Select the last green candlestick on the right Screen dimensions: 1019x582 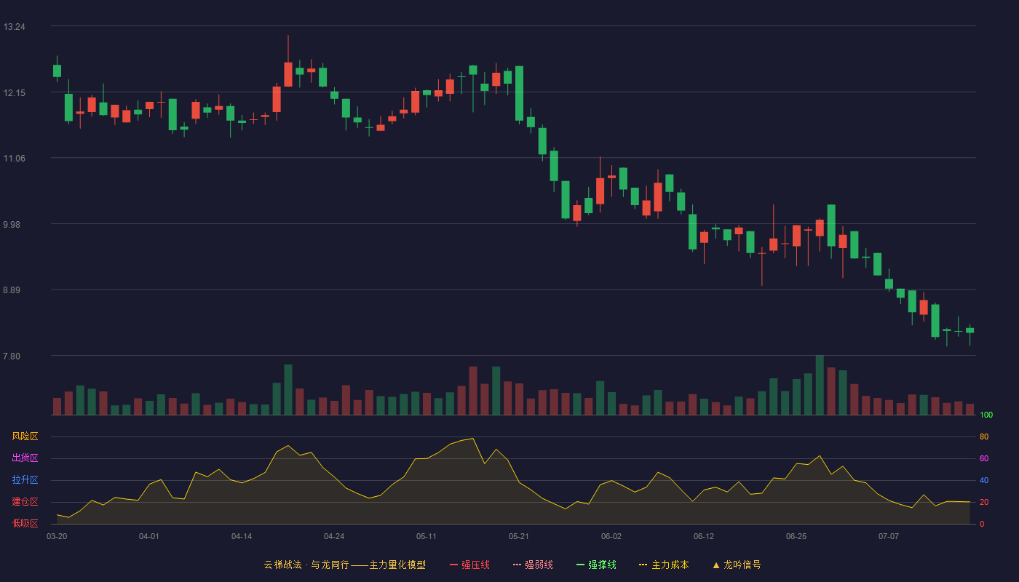970,330
